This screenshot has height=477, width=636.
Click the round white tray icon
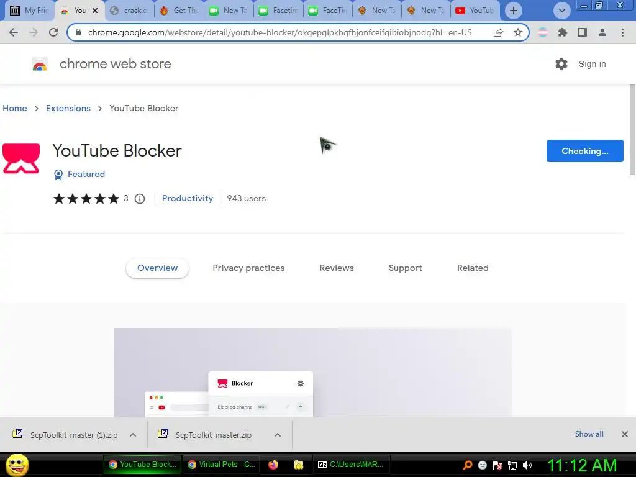[482, 465]
